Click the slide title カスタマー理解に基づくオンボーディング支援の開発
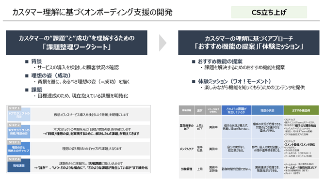The image size is (325, 182). coord(92,12)
